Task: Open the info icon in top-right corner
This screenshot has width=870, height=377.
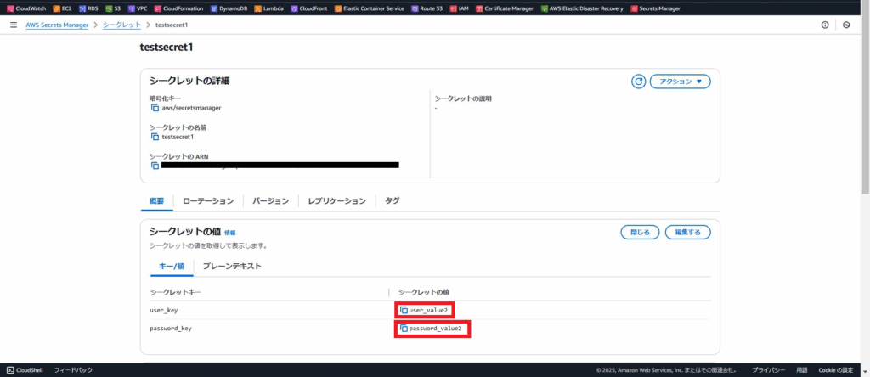Action: click(825, 25)
